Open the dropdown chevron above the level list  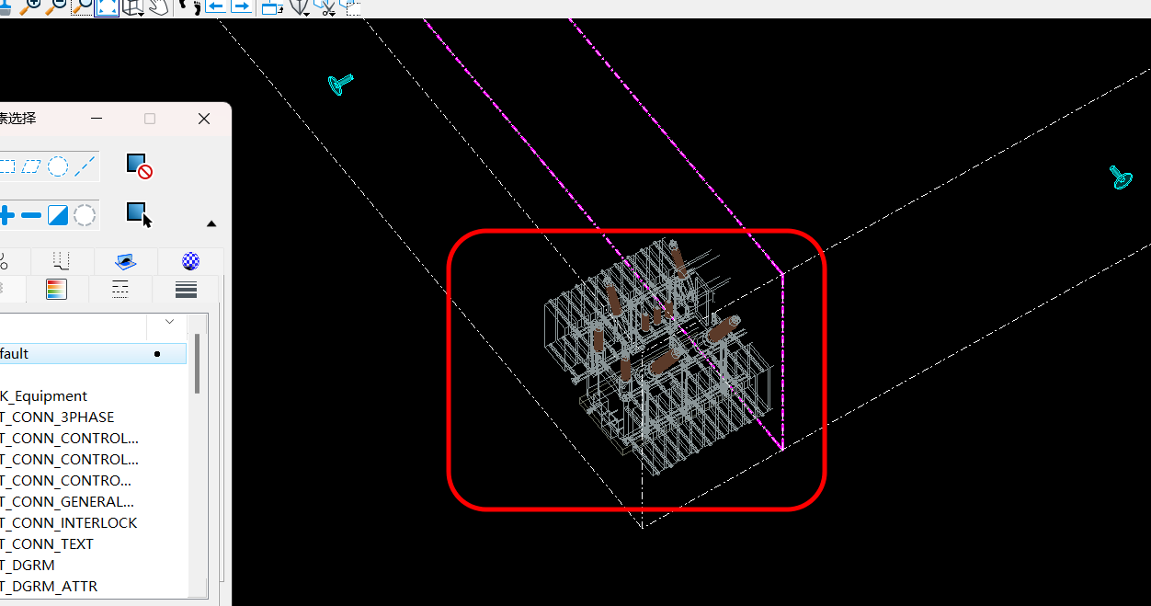[169, 322]
